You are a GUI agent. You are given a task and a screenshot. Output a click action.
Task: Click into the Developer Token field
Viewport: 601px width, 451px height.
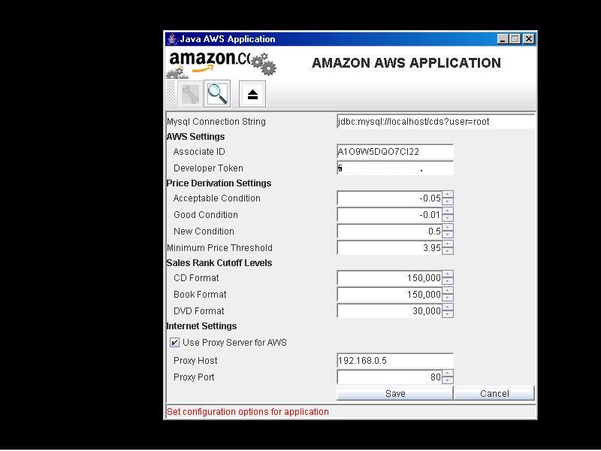pos(395,168)
